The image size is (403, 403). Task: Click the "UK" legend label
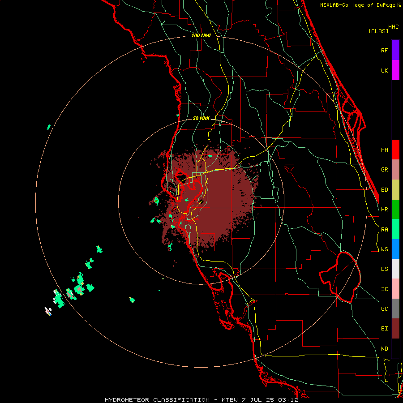click(384, 70)
